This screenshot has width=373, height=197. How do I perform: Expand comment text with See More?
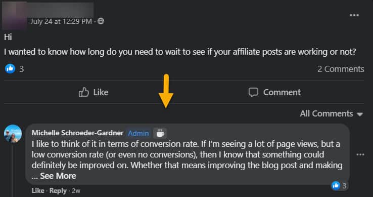[x=58, y=176]
